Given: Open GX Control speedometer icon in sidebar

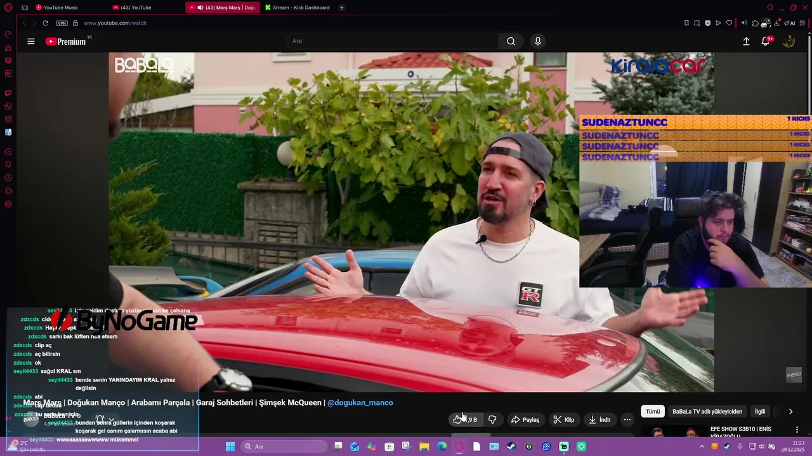Looking at the screenshot, I should tap(8, 34).
